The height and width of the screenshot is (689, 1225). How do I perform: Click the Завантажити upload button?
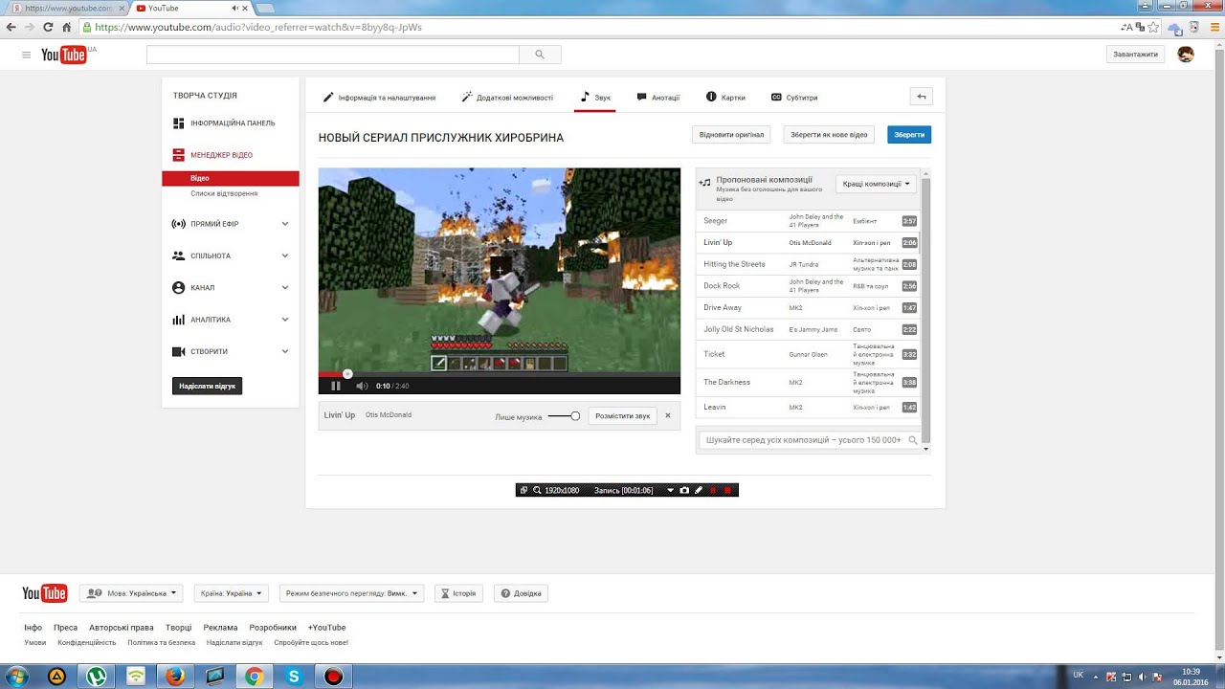click(1136, 55)
